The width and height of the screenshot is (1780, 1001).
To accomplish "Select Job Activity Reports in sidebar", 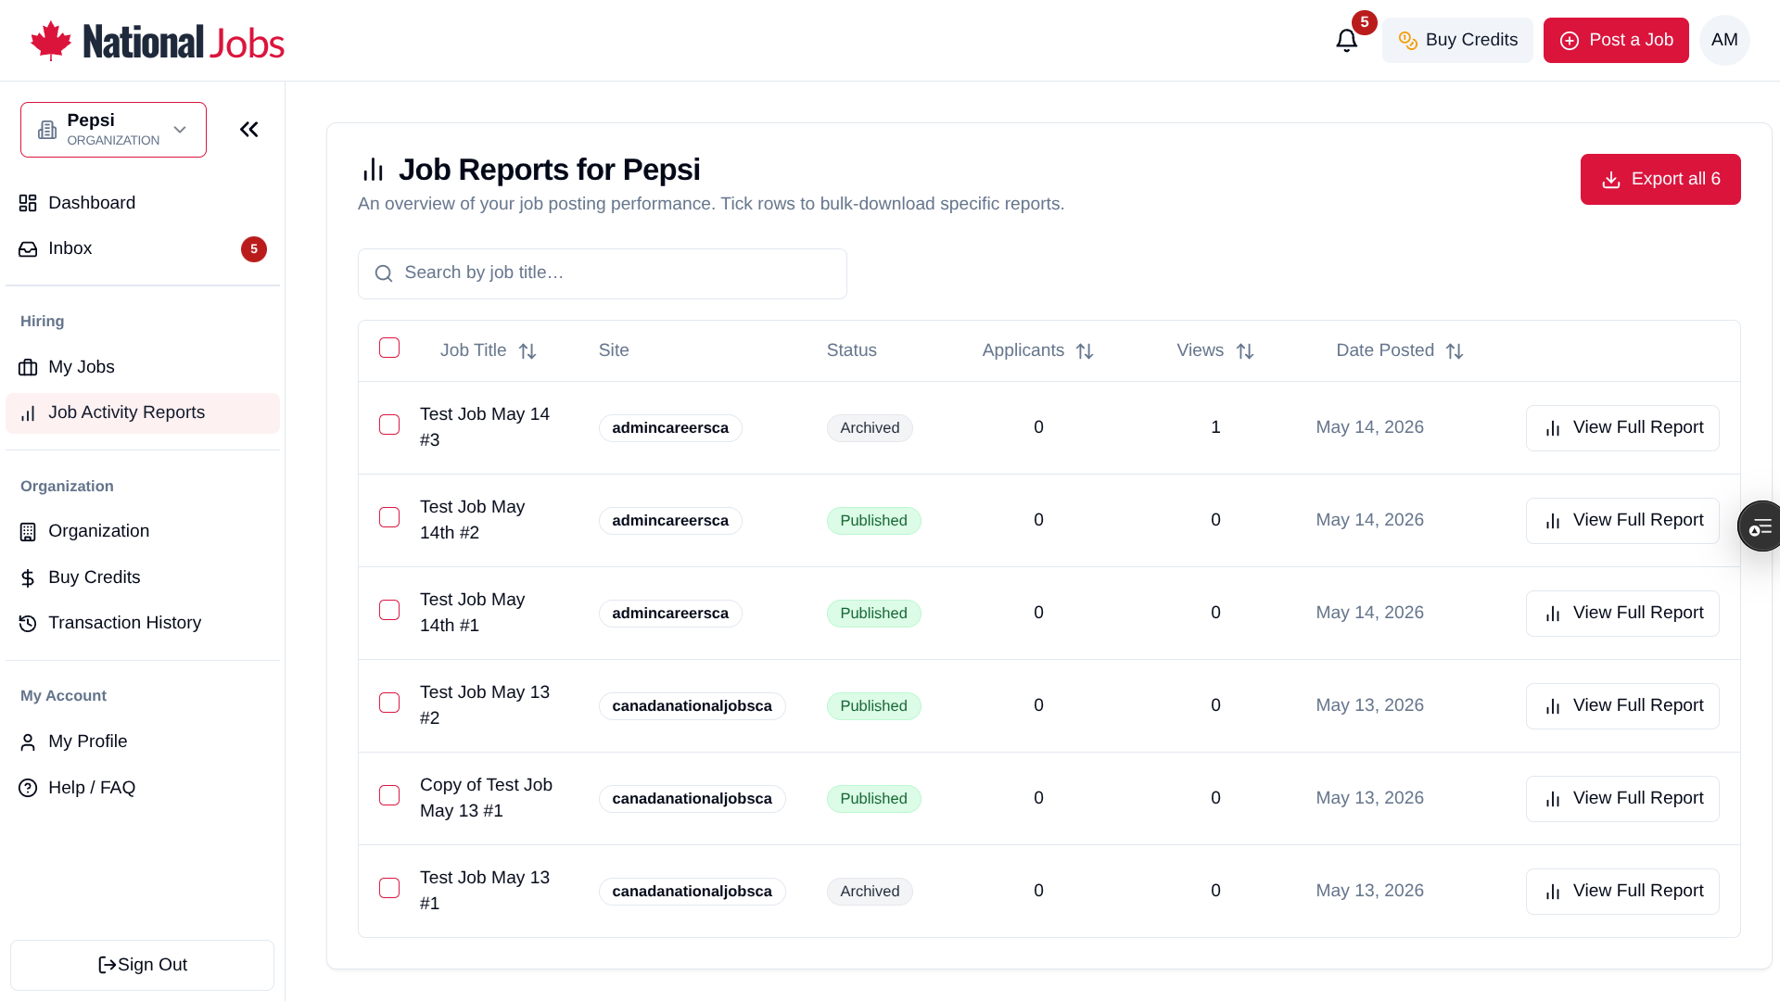I will tap(143, 413).
